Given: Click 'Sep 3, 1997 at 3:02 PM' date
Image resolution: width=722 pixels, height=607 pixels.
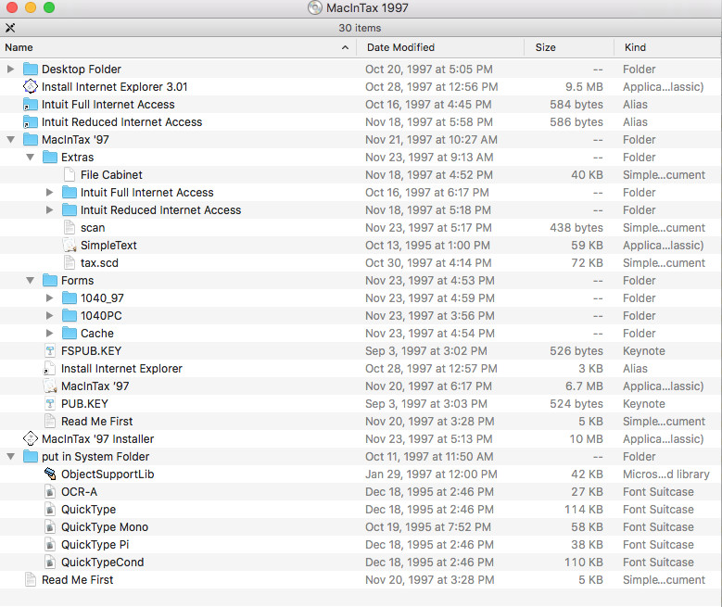Looking at the screenshot, I should click(426, 351).
